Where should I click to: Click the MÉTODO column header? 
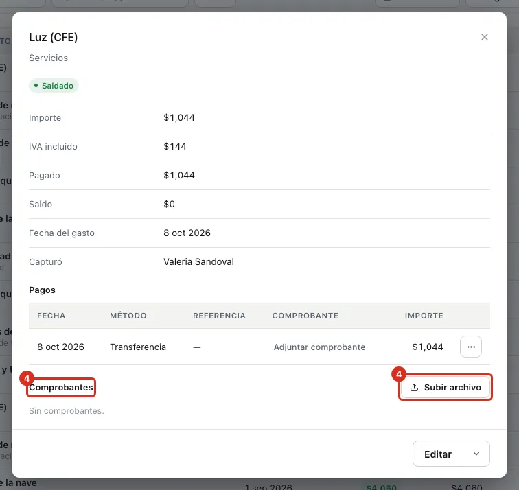128,316
